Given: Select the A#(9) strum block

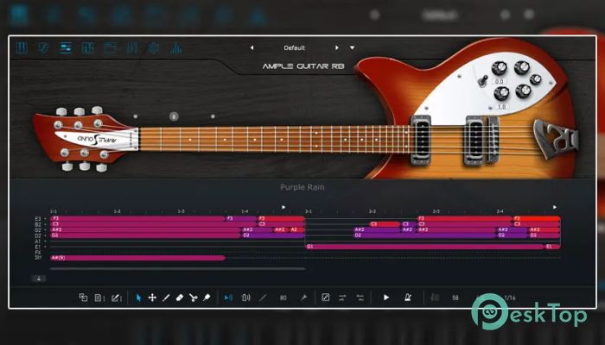Looking at the screenshot, I should (x=137, y=258).
